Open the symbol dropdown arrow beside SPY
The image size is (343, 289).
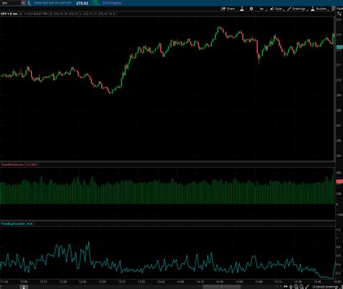23,3
